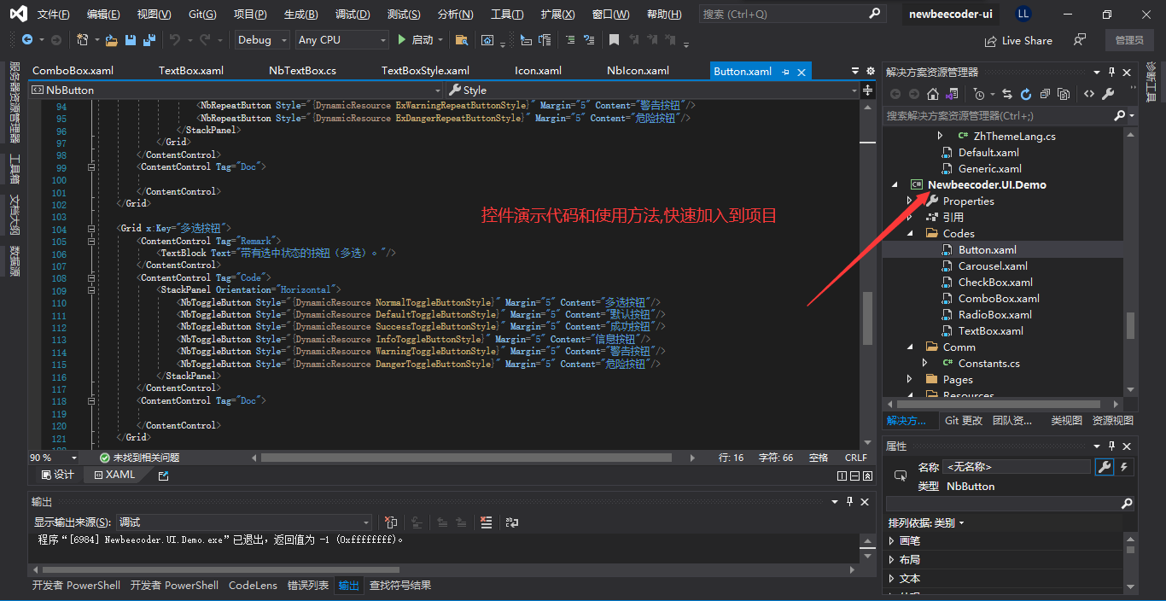Toggle bookmark icon in the toolbar
The height and width of the screenshot is (601, 1166).
click(614, 40)
